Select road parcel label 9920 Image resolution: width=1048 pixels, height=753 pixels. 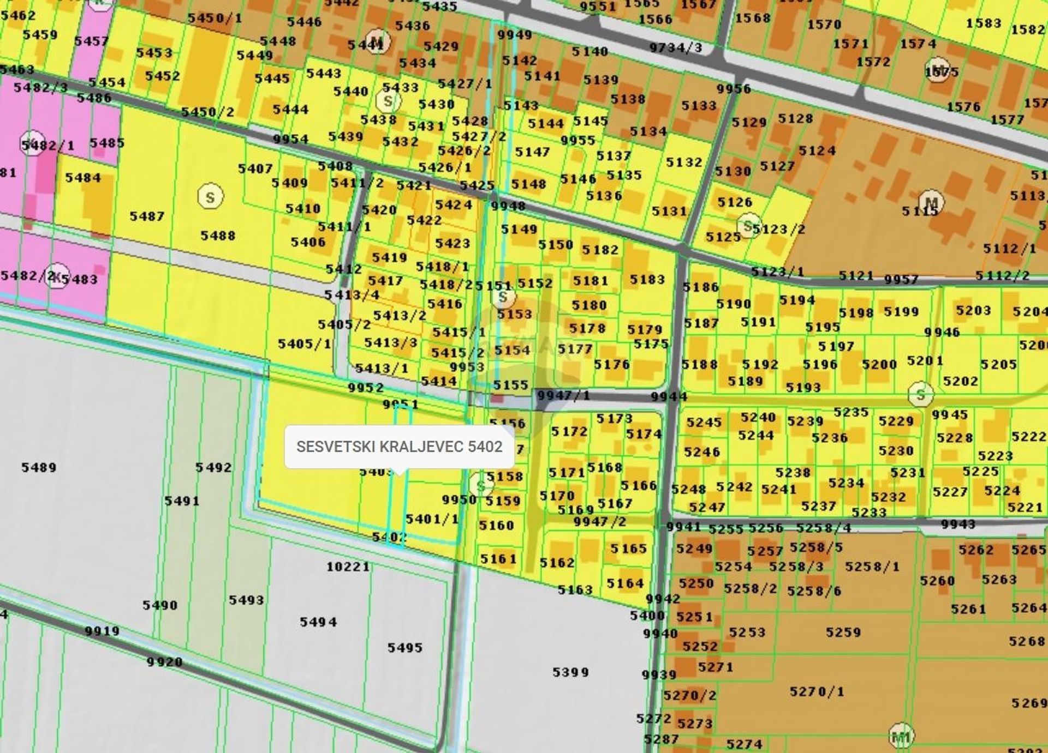(164, 661)
